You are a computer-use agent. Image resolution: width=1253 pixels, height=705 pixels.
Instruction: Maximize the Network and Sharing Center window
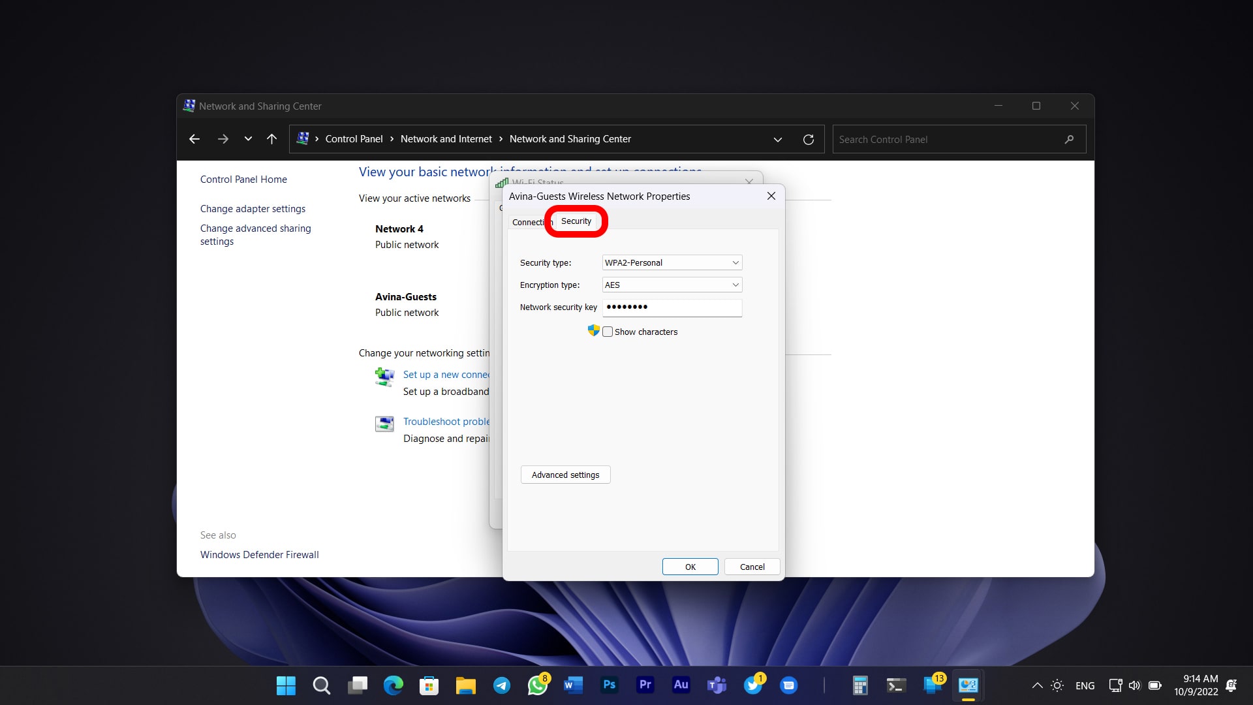1036,106
